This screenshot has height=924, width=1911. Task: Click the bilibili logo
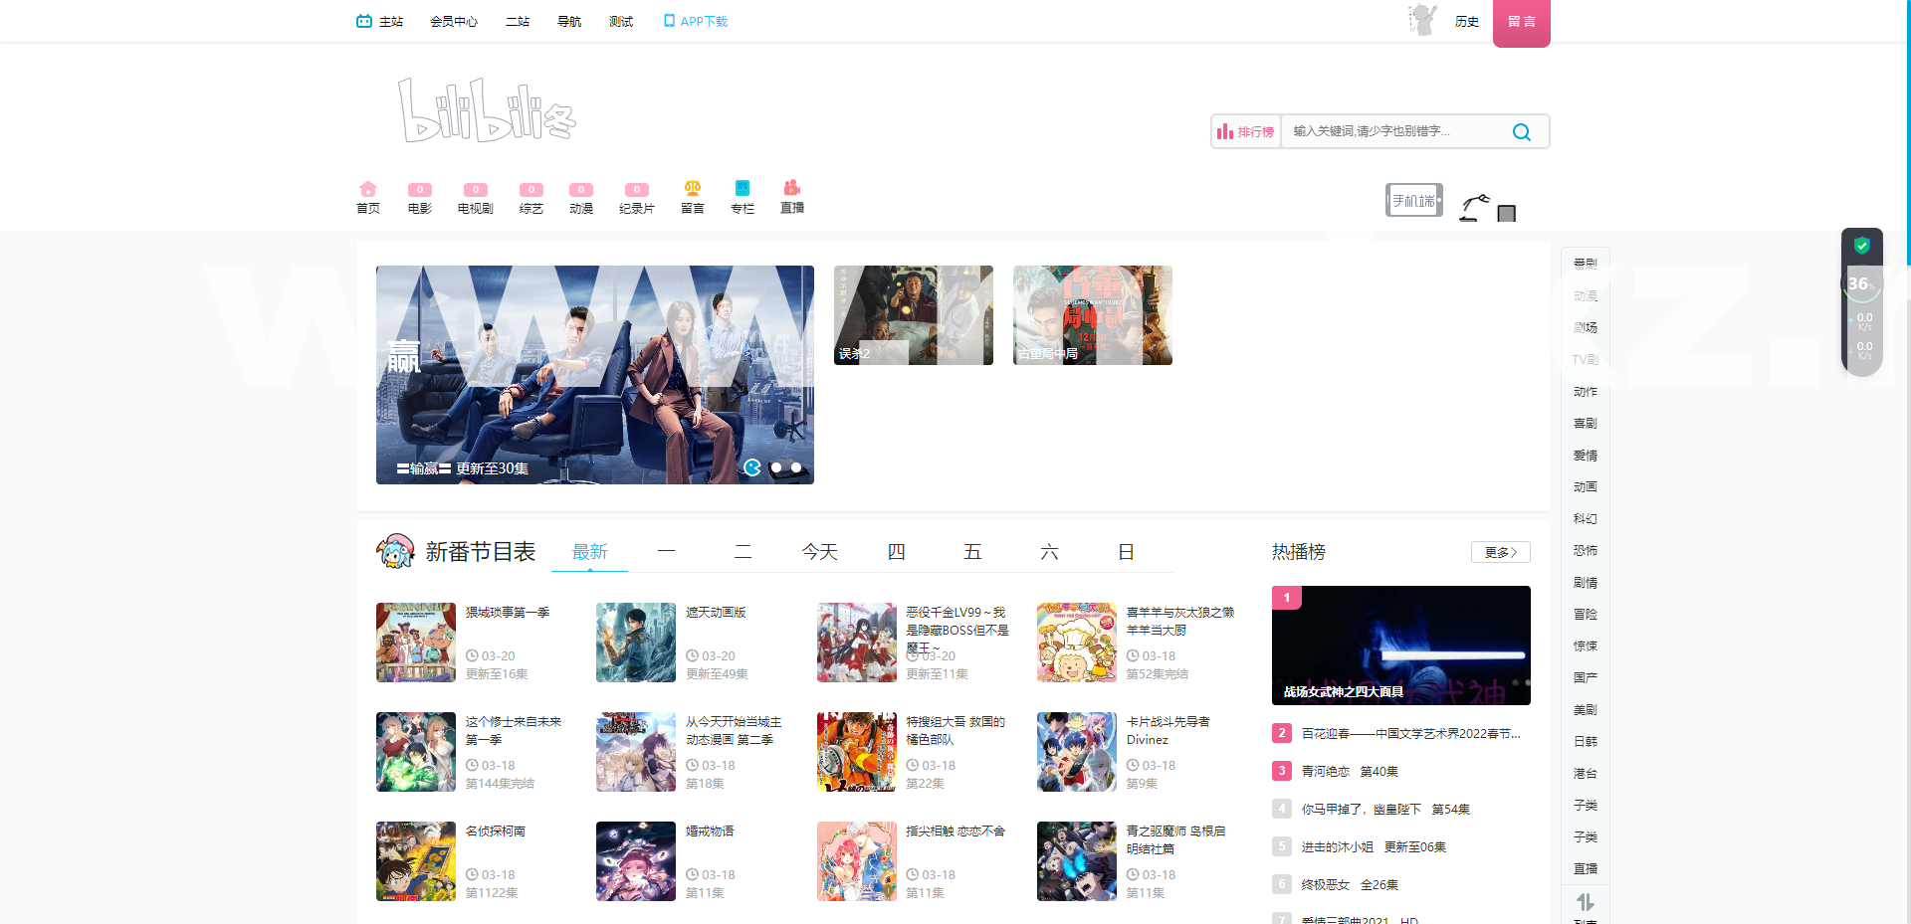(487, 109)
